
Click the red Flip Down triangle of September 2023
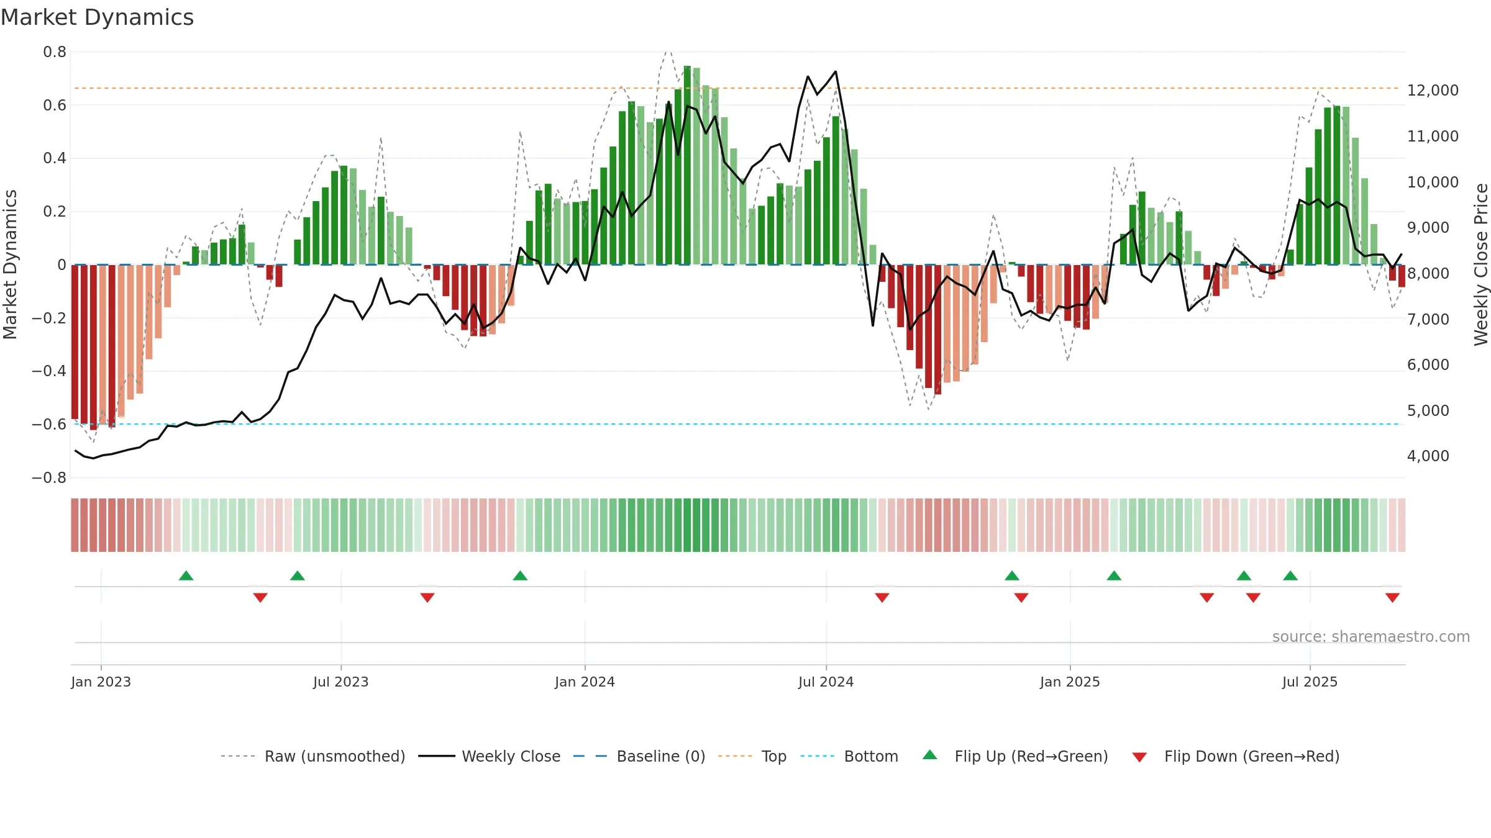coord(427,598)
